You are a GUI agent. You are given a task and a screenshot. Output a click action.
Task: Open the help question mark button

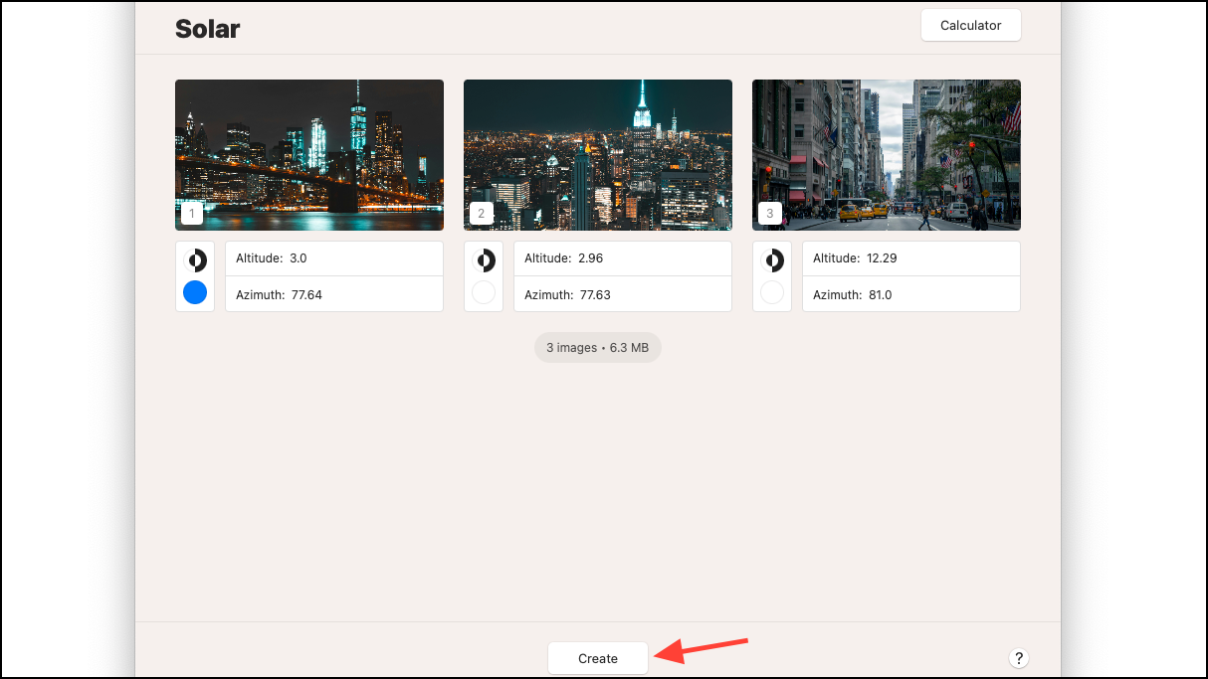[x=1019, y=658]
